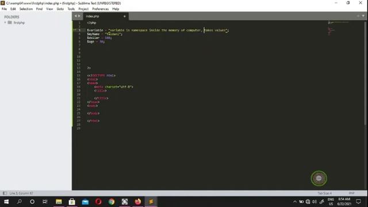This screenshot has height=207, width=368.
Task: Open the notification center icon
Action: pyautogui.click(x=358, y=202)
